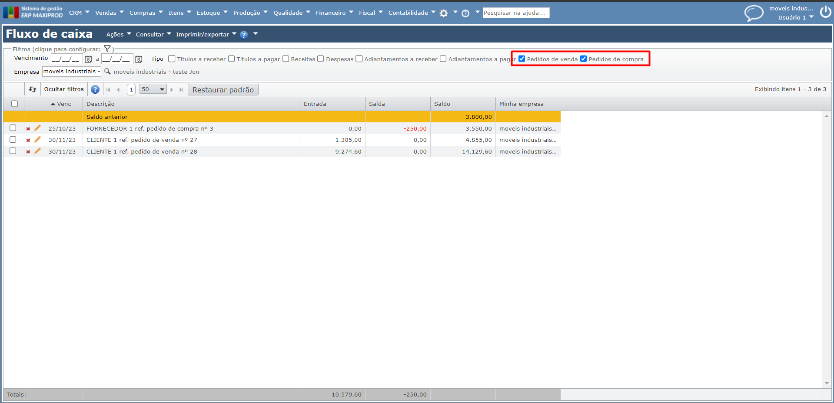Delete the pedido de compra nº 3 row
Viewport: 834px width, 403px height.
28,129
